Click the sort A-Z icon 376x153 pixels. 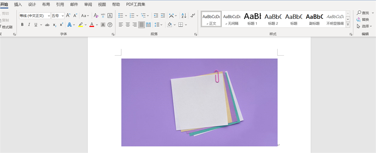click(184, 16)
